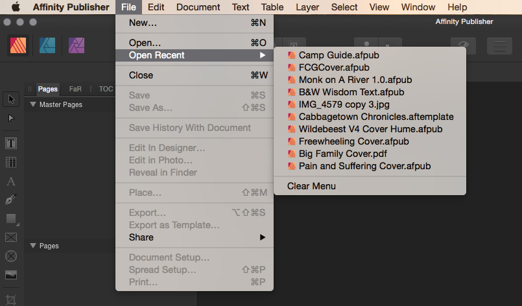Select the Node tool

[11, 118]
